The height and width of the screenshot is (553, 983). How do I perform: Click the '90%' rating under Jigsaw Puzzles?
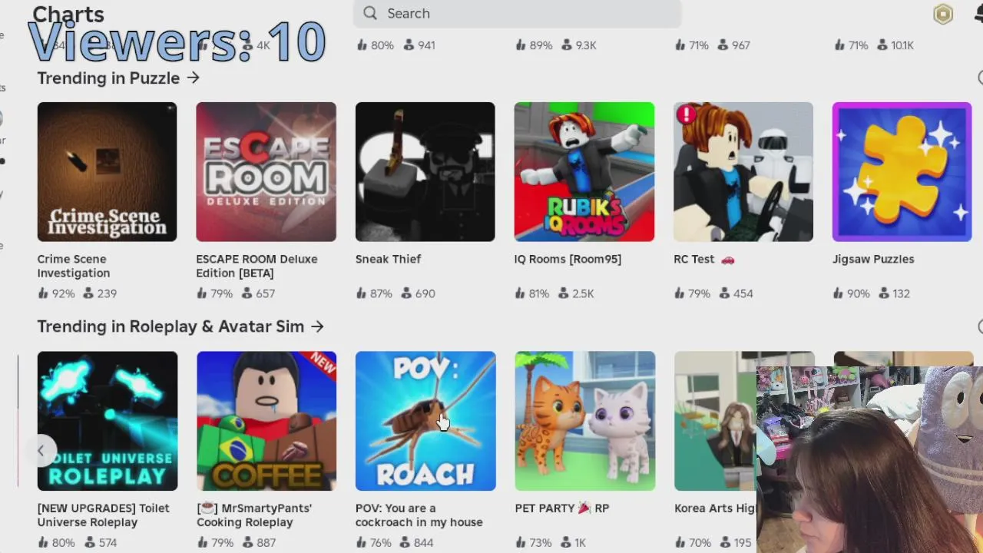coord(859,293)
